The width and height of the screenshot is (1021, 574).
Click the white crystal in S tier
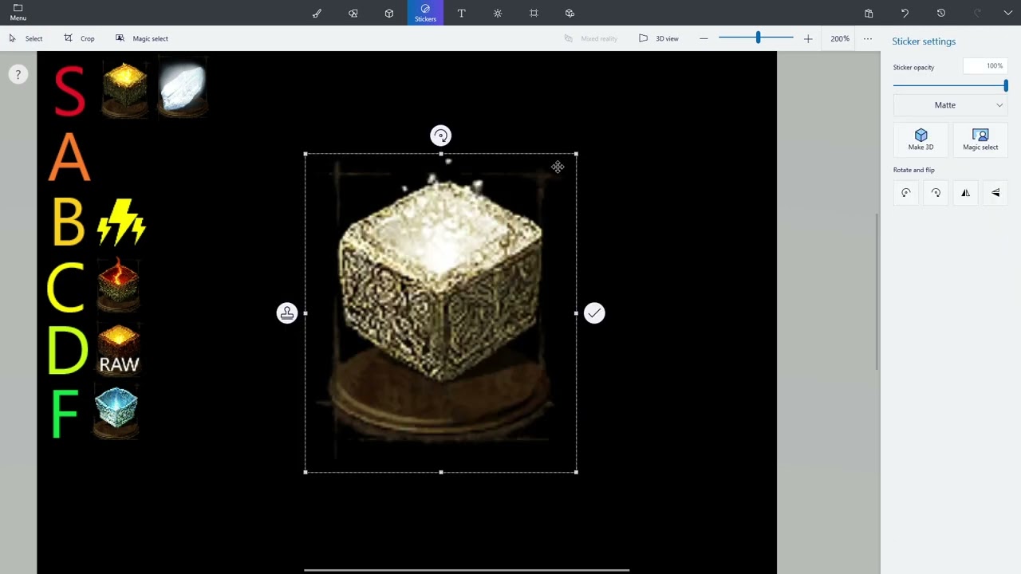183,87
